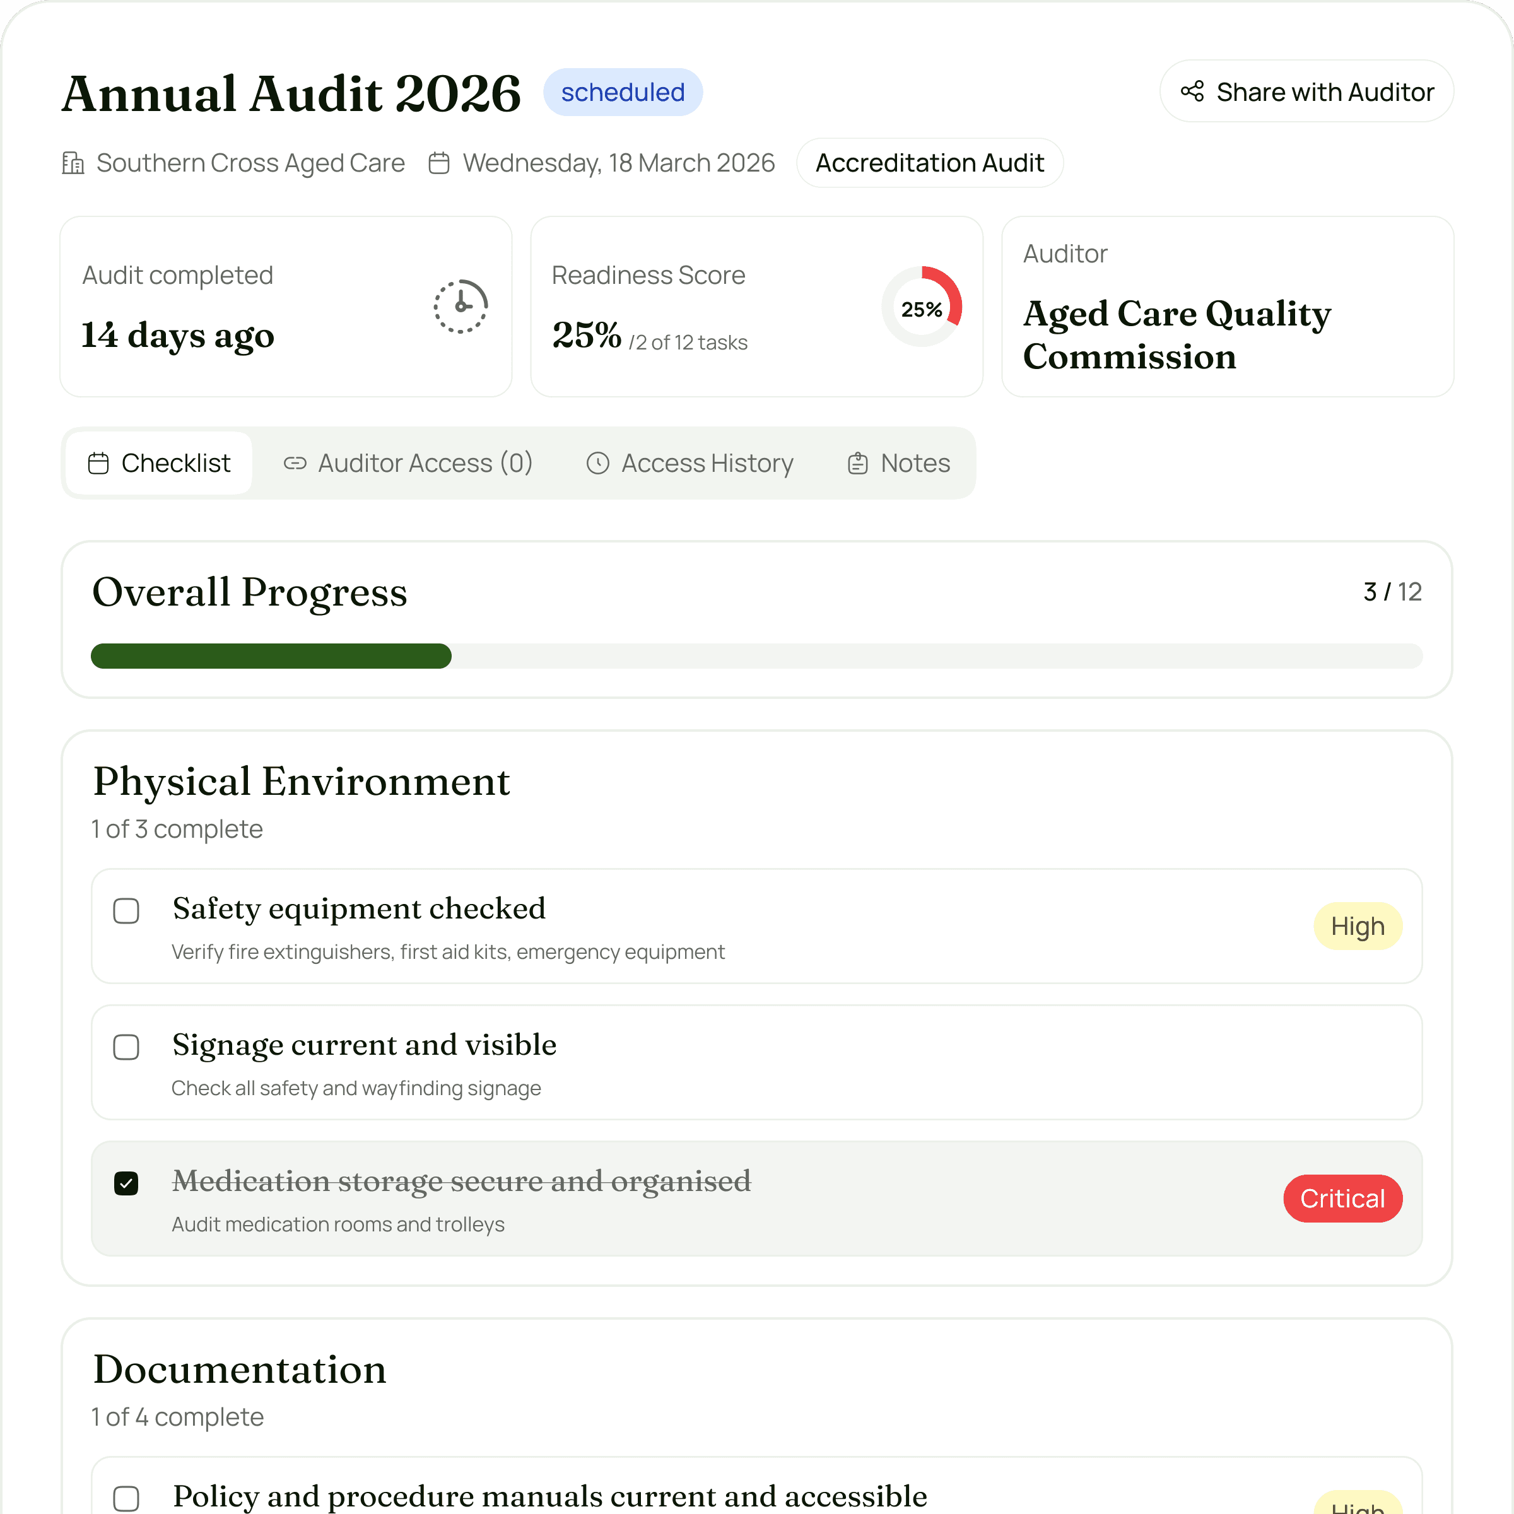Click the building icon before Southern Cross Aged Care
The height and width of the screenshot is (1514, 1514).
72,163
